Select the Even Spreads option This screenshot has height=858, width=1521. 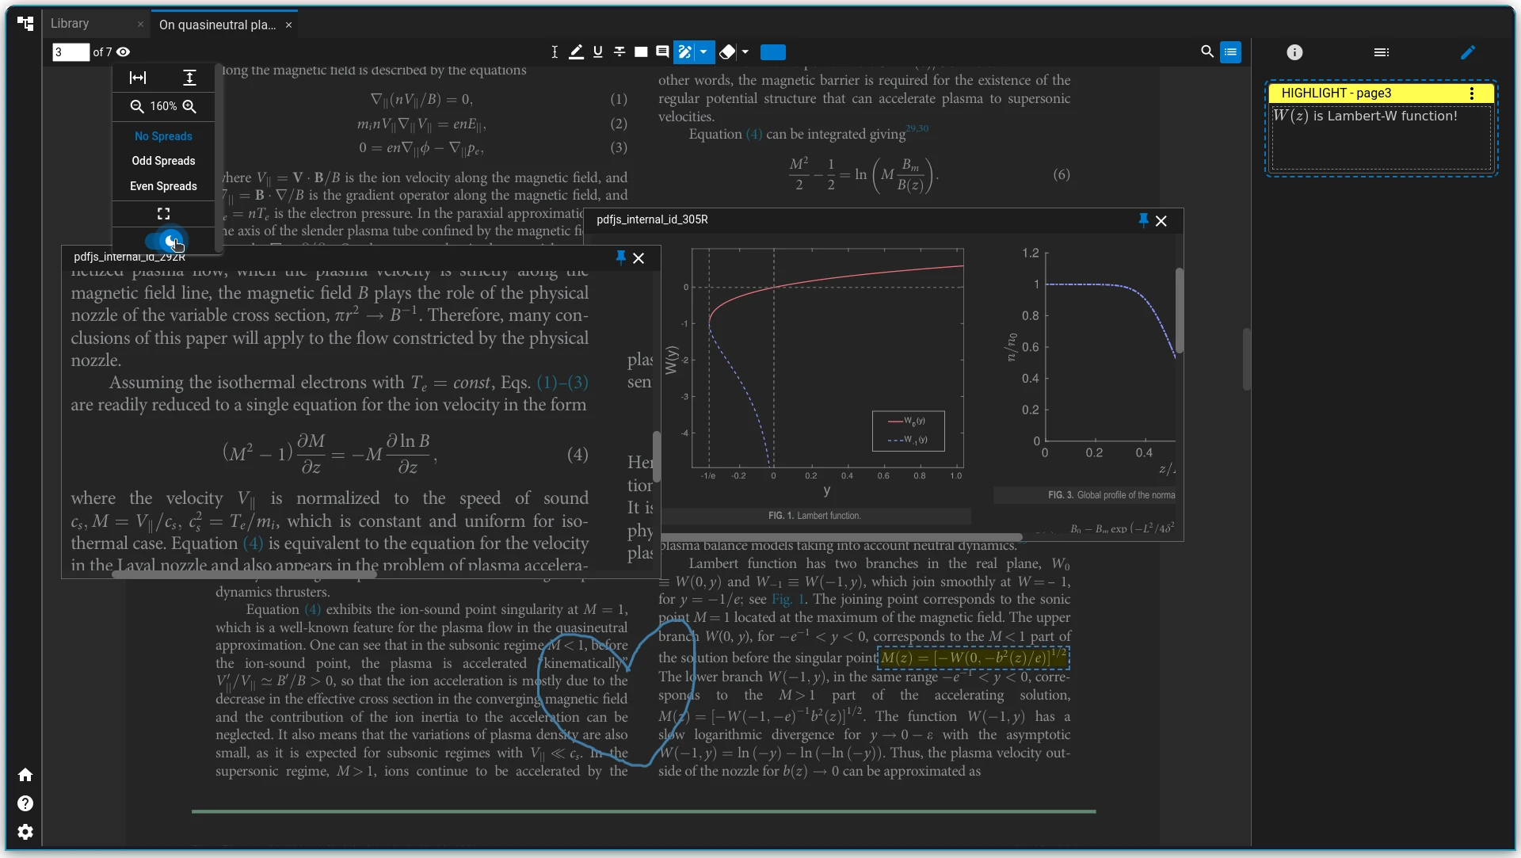[x=163, y=186]
